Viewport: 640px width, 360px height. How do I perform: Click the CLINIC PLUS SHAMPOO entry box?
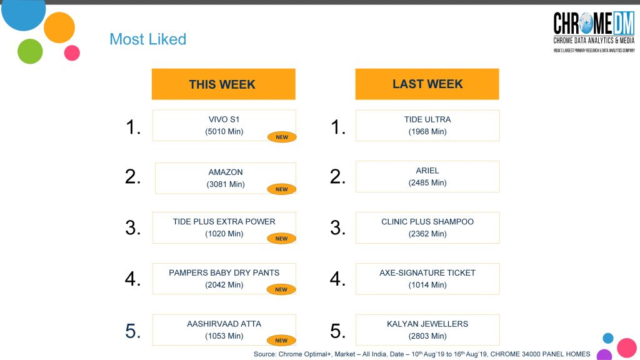[427, 227]
